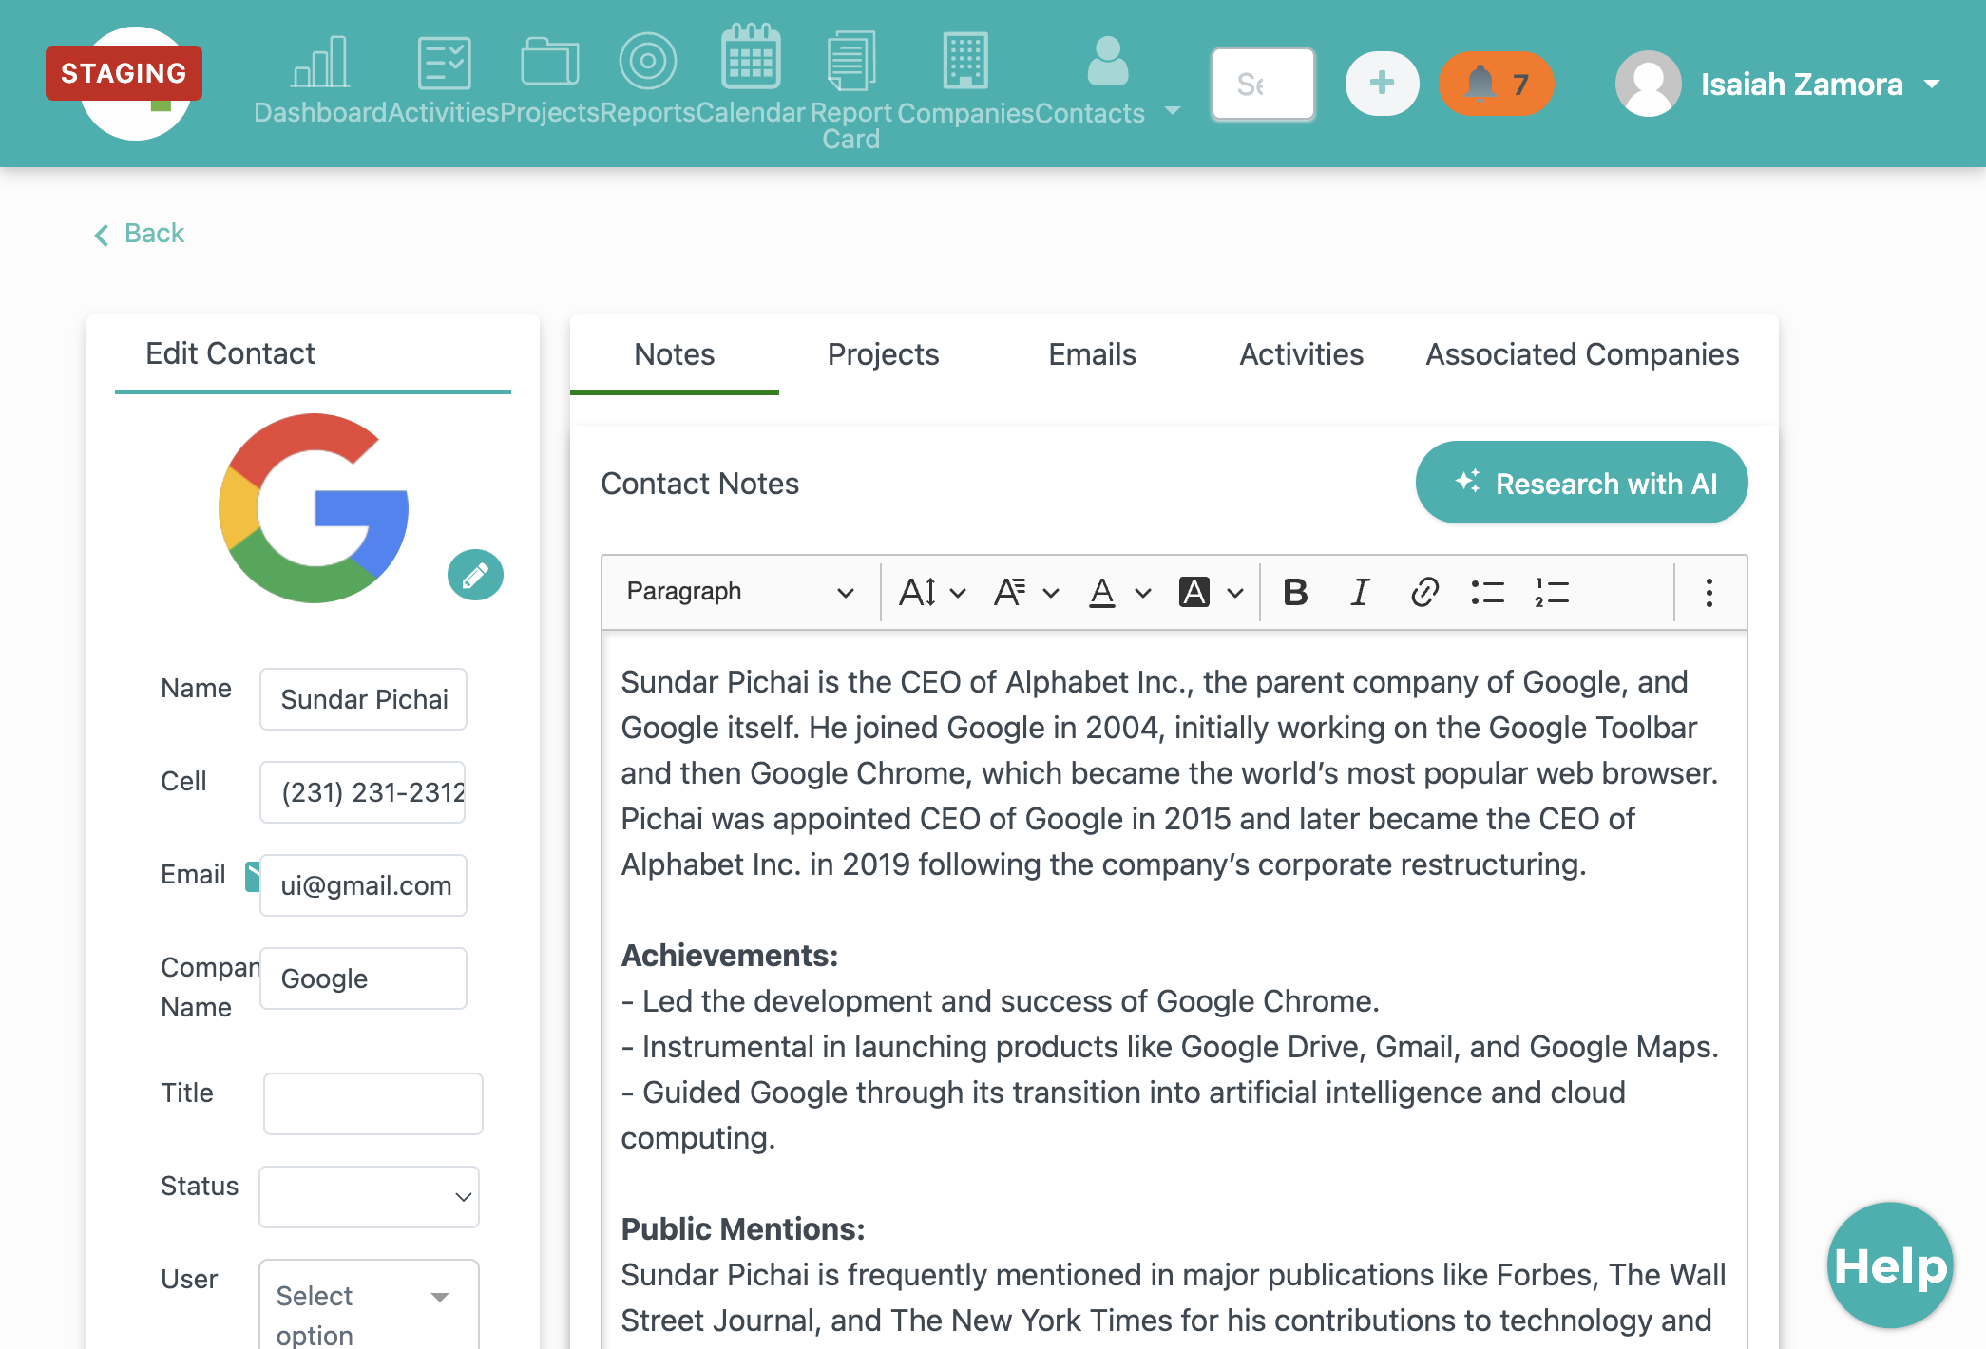Screen dimensions: 1986x1349
Task: Expand more navigation items arrow
Action: pyautogui.click(x=1173, y=111)
